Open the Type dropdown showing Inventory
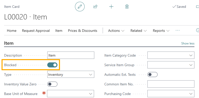This screenshot has width=199, height=98. point(71,75)
